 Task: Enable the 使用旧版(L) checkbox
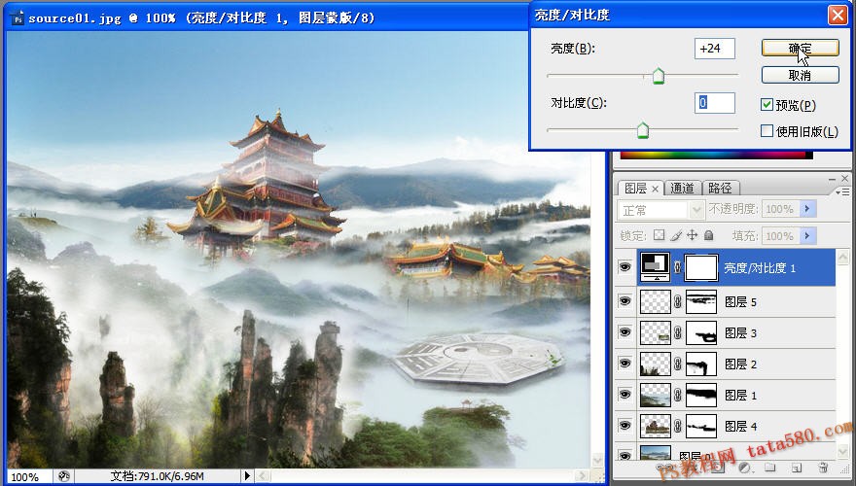[767, 131]
